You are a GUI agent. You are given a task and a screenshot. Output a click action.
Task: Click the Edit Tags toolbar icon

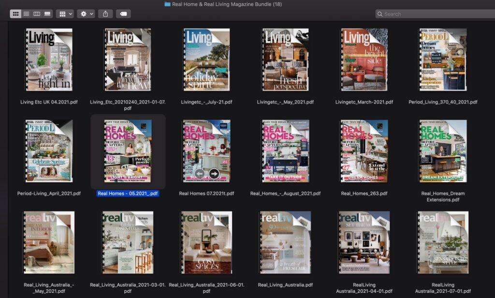click(123, 14)
